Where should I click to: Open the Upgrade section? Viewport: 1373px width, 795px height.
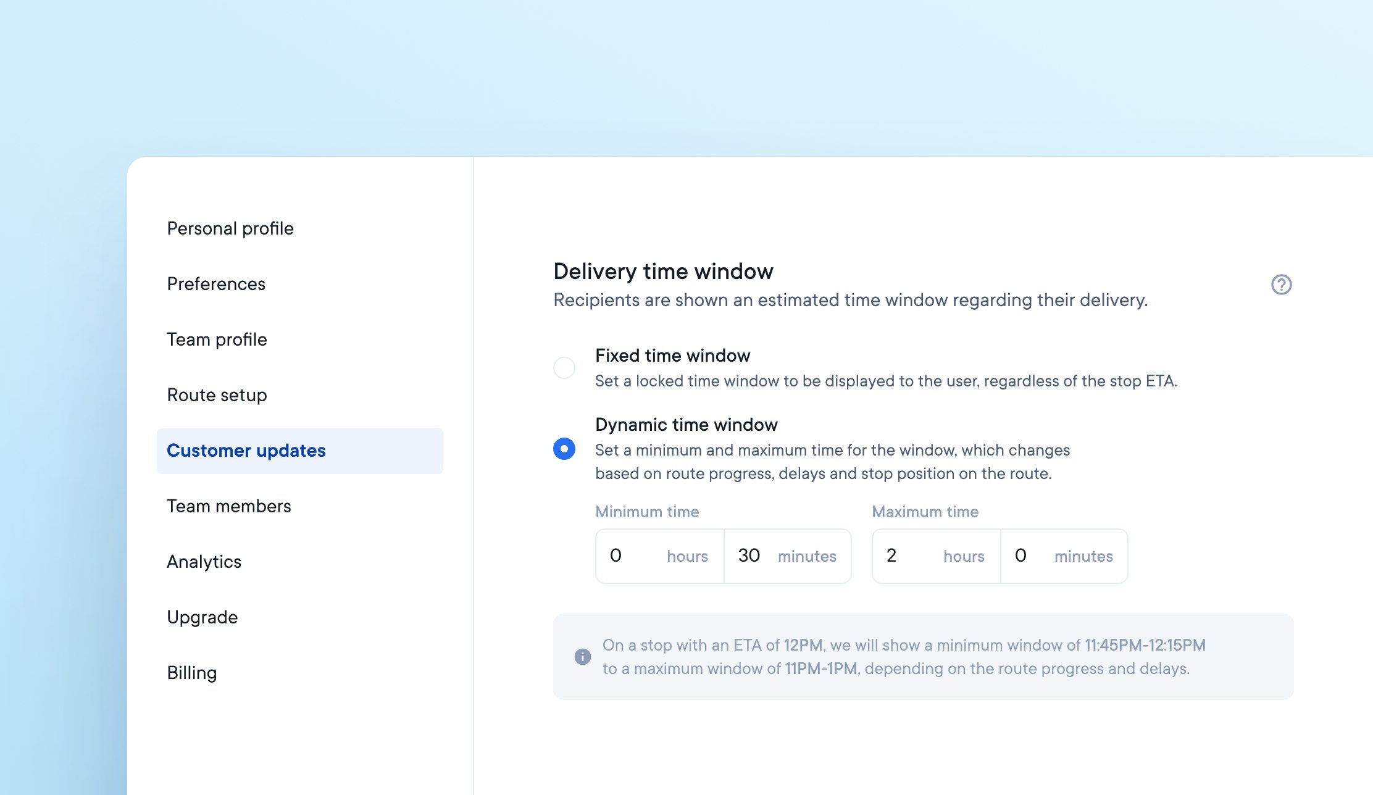pyautogui.click(x=201, y=616)
